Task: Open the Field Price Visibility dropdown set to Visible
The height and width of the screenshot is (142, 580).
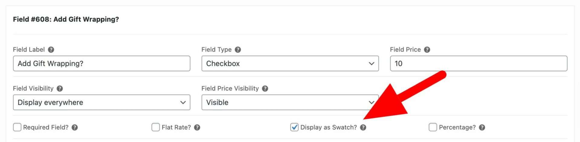Action: pos(290,102)
